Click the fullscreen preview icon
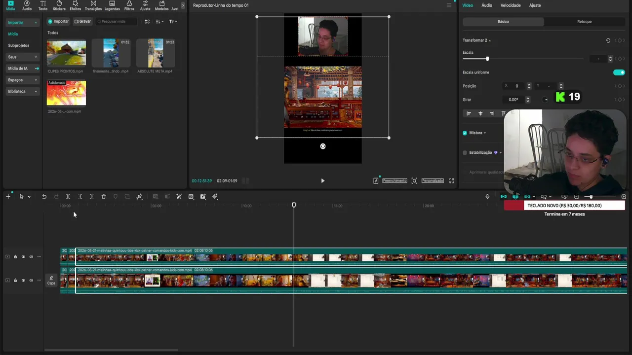Viewport: 632px width, 355px height. point(451,181)
